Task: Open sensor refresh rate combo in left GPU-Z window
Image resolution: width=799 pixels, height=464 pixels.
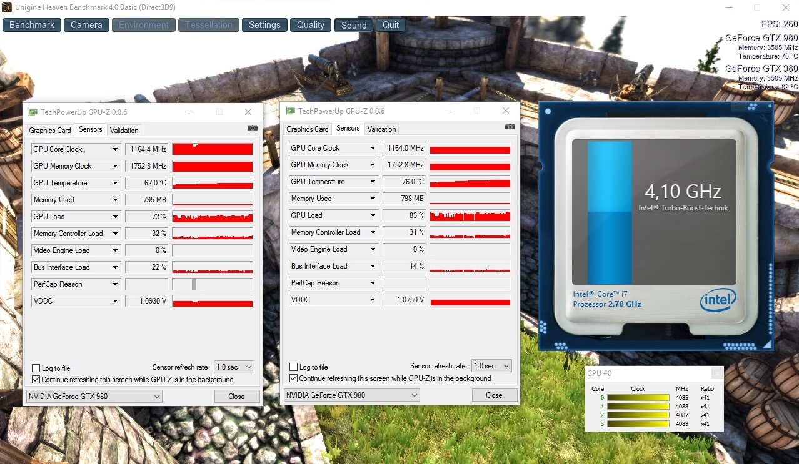Action: [234, 367]
